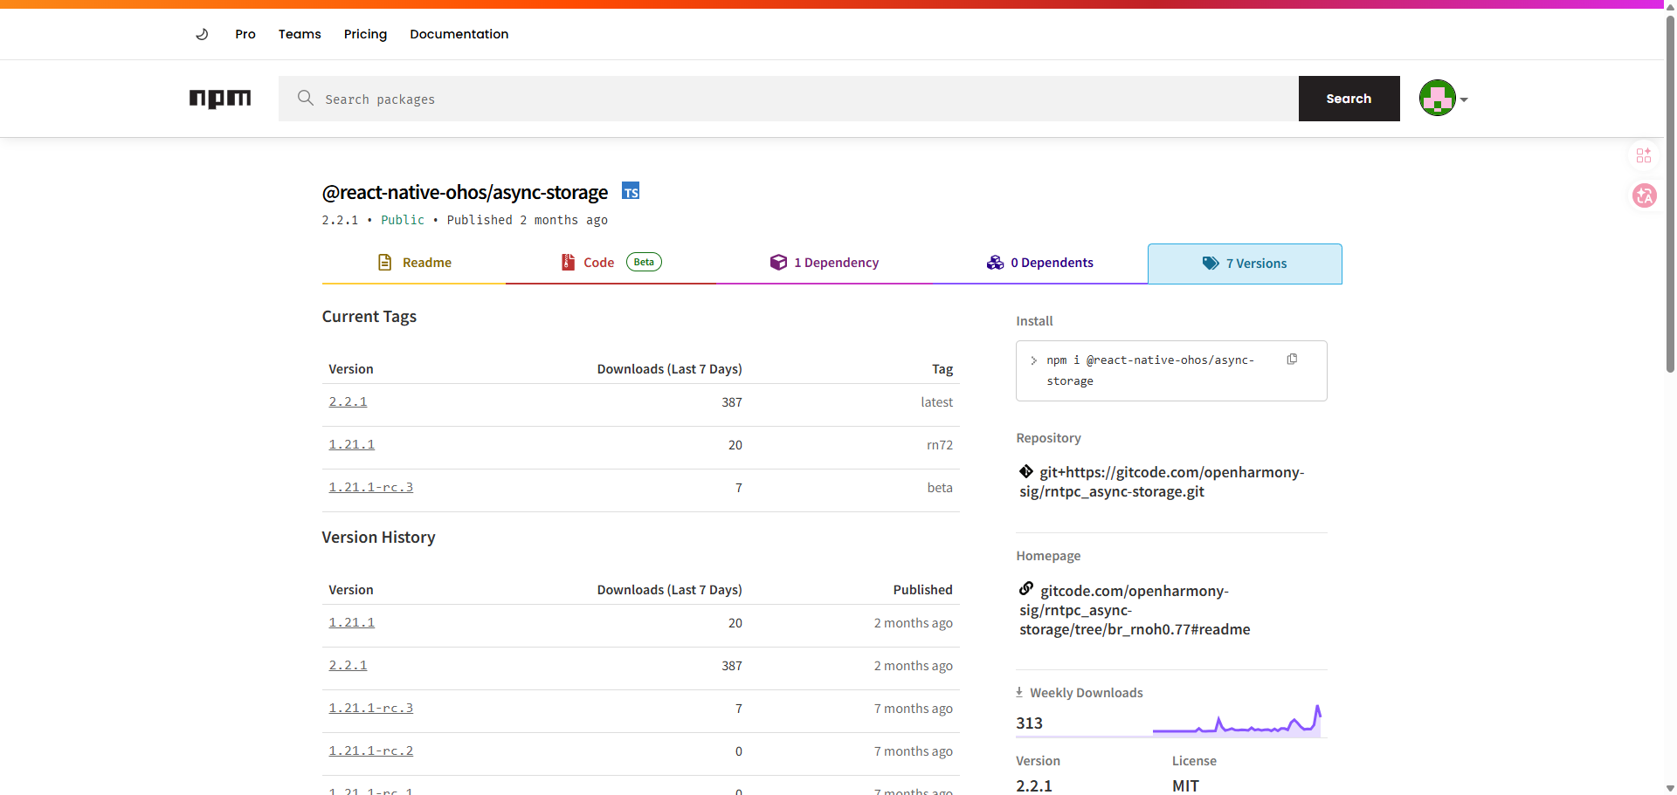Open the Documentation menu item
The height and width of the screenshot is (795, 1677).
click(x=459, y=34)
